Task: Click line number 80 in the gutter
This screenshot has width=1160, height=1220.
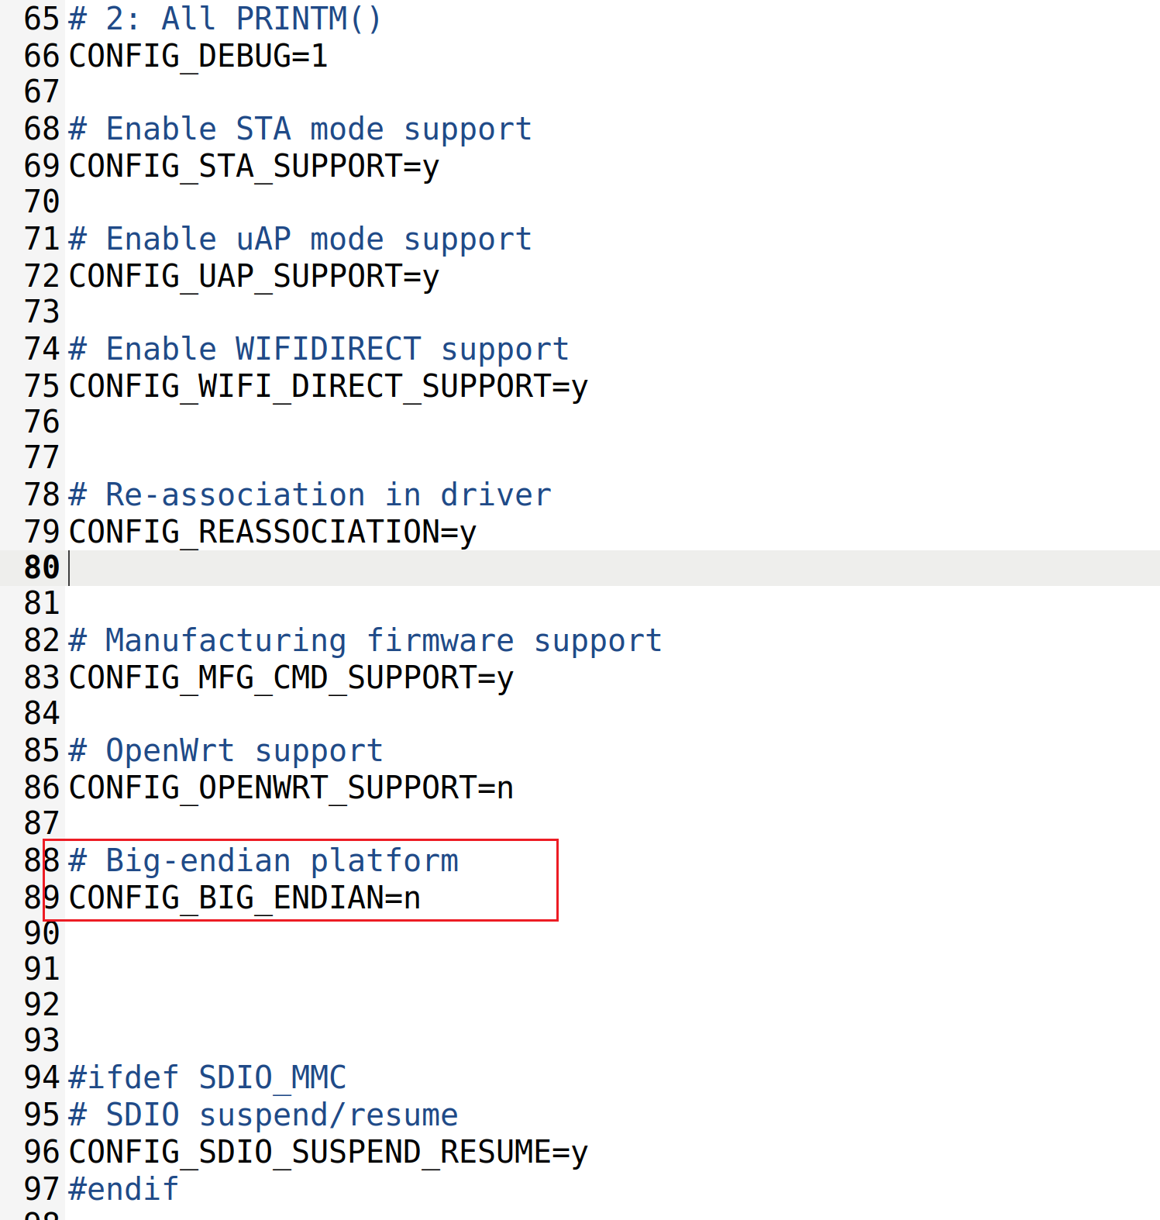Action: coord(42,568)
